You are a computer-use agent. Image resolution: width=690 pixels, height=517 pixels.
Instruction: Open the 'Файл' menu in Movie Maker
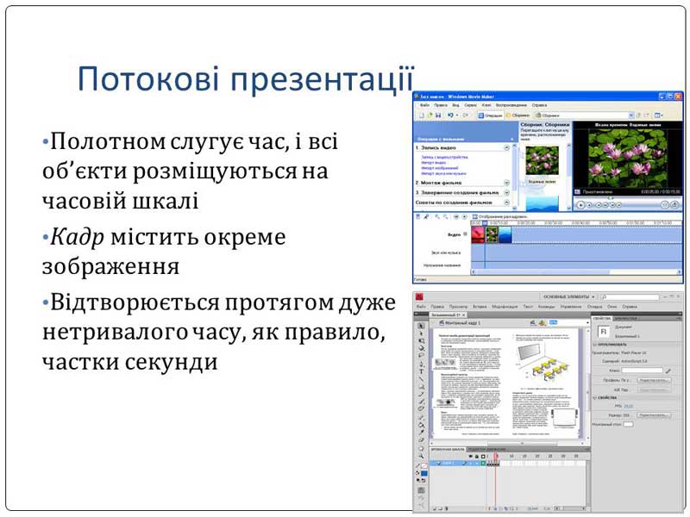click(x=424, y=105)
